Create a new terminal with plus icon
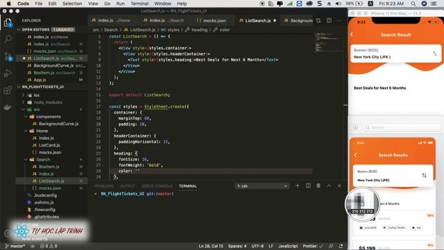The image size is (444, 250). tap(298, 185)
